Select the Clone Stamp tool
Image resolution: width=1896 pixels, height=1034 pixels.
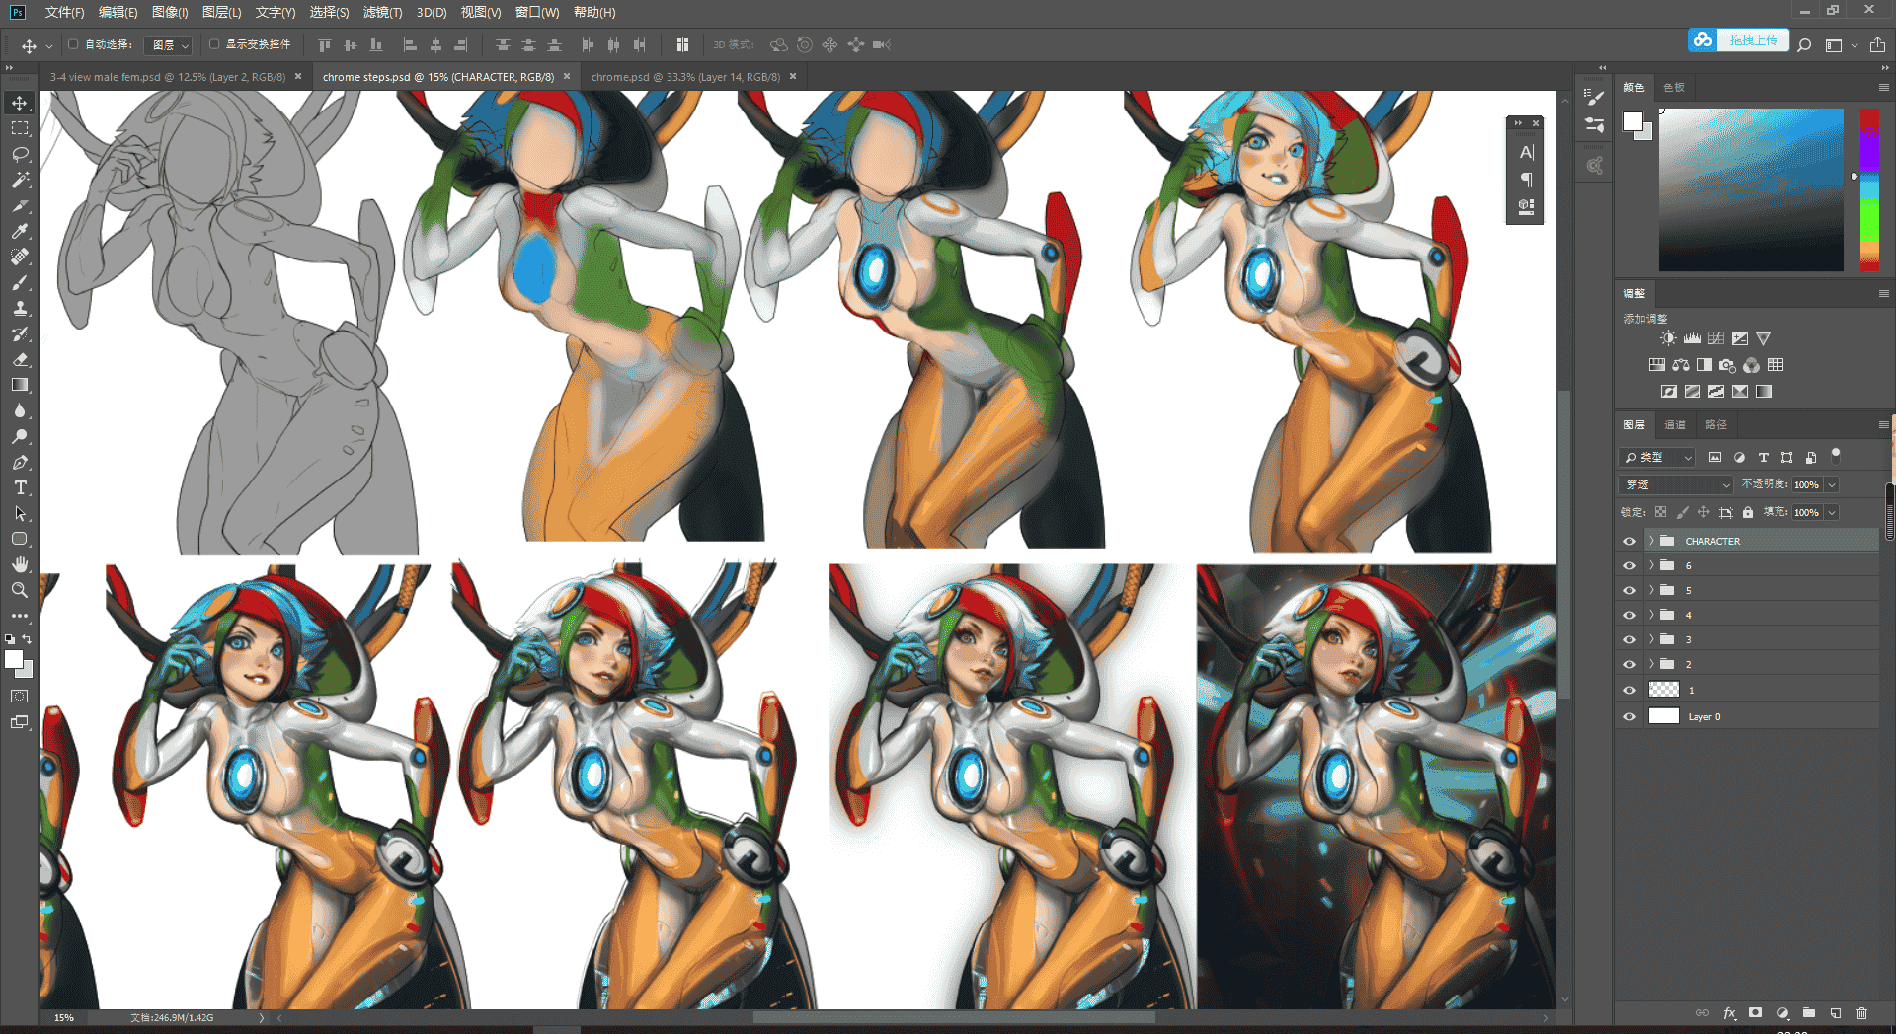[x=20, y=308]
